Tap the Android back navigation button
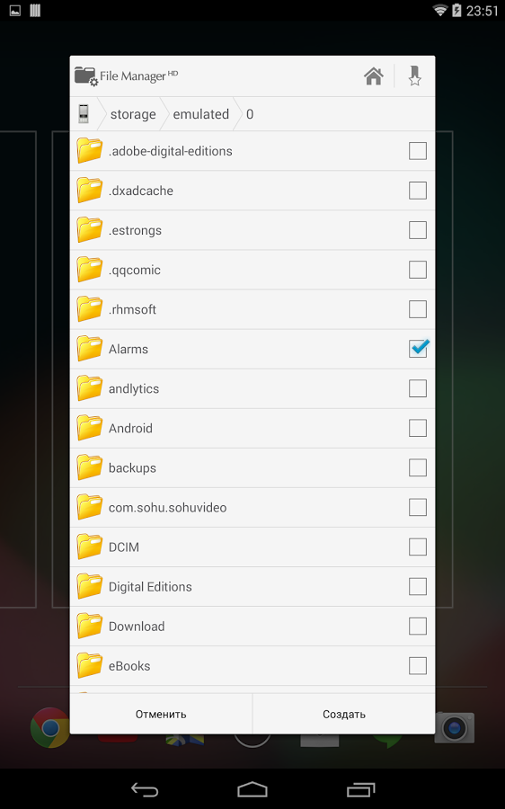This screenshot has height=809, width=505. click(x=145, y=789)
